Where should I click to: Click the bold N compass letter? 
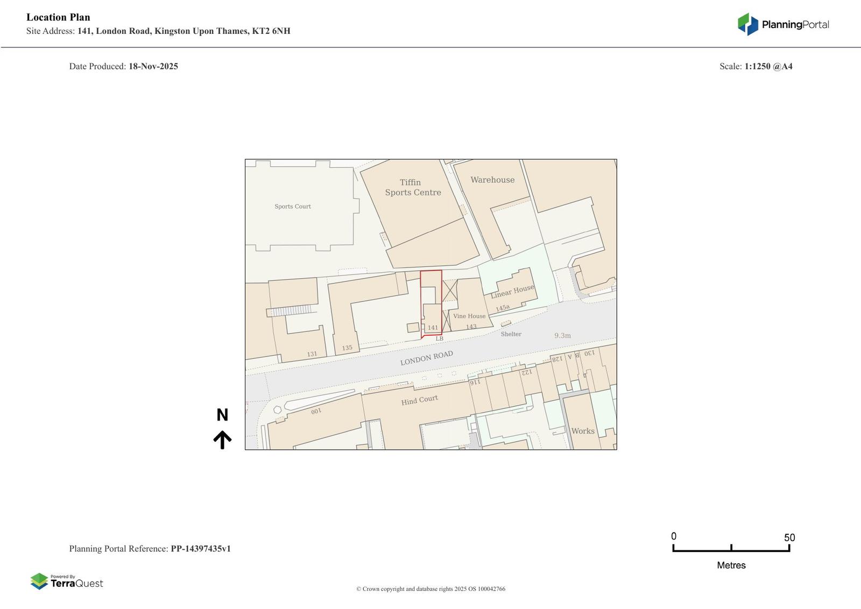[222, 415]
